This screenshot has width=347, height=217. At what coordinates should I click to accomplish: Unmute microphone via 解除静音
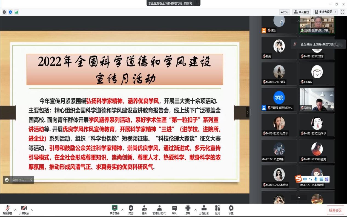coord(7,210)
